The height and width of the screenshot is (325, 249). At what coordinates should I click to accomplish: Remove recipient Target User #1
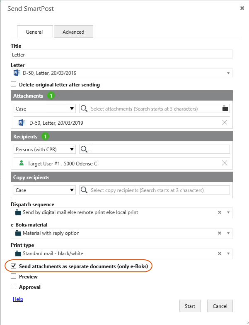[x=225, y=163]
